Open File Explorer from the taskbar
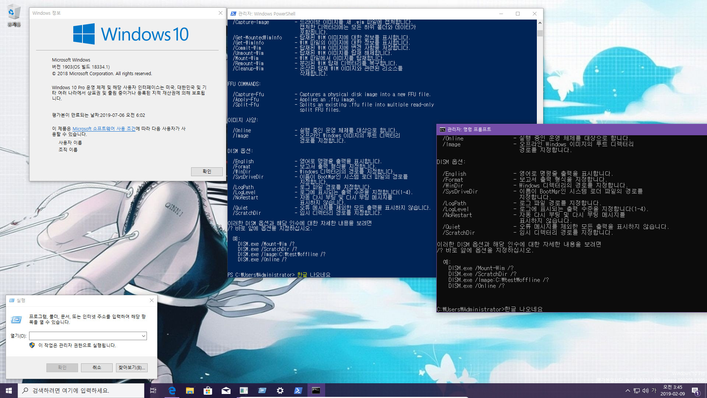The image size is (707, 398). (190, 390)
